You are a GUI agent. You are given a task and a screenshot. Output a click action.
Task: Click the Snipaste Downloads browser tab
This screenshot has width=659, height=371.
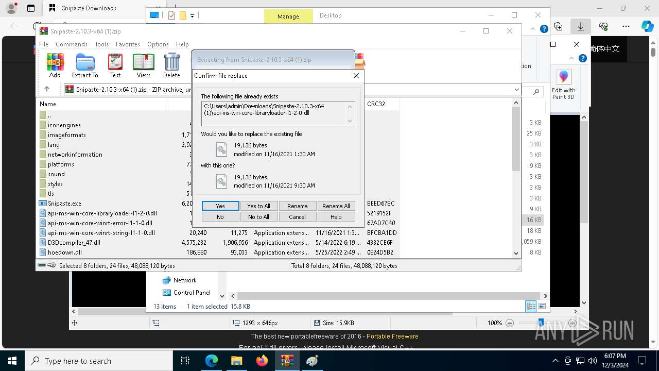(89, 8)
